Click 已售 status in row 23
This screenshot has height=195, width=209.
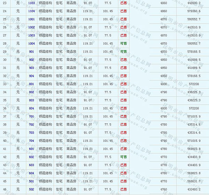tap(123, 3)
